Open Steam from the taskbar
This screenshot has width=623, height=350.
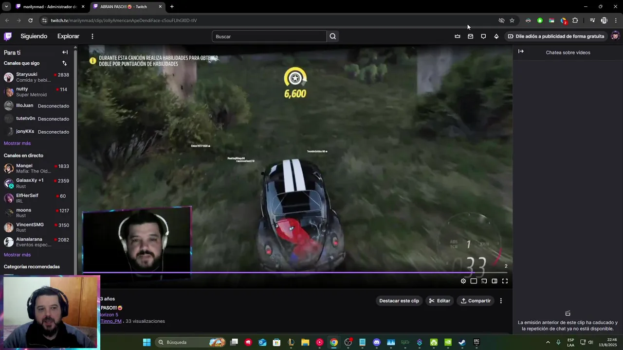pyautogui.click(x=462, y=342)
